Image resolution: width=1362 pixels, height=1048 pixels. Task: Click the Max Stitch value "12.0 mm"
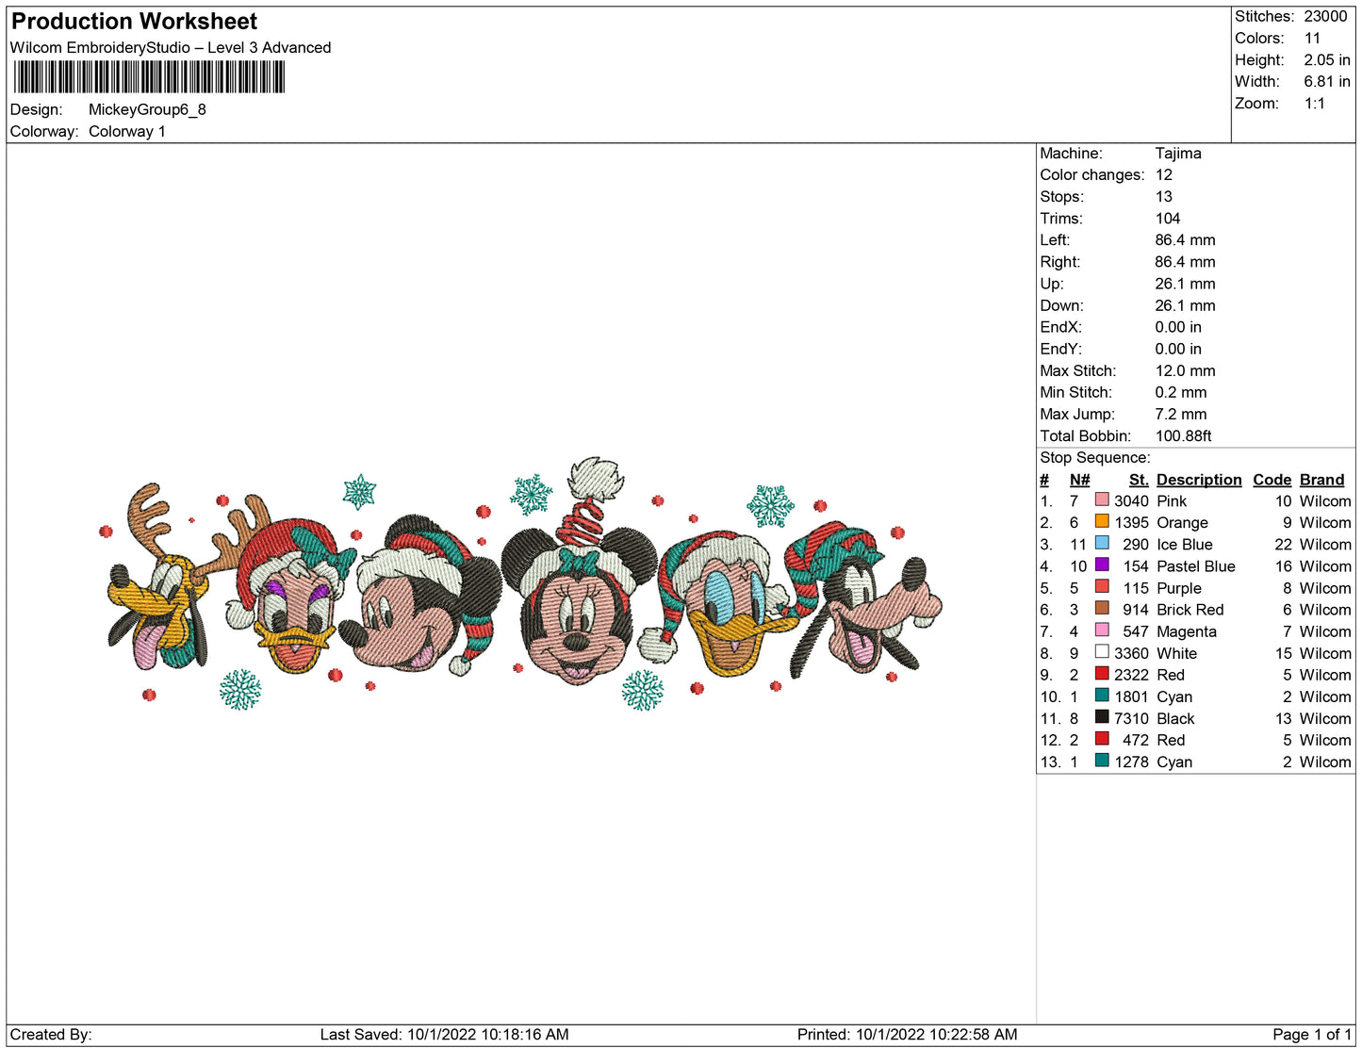coord(1186,371)
